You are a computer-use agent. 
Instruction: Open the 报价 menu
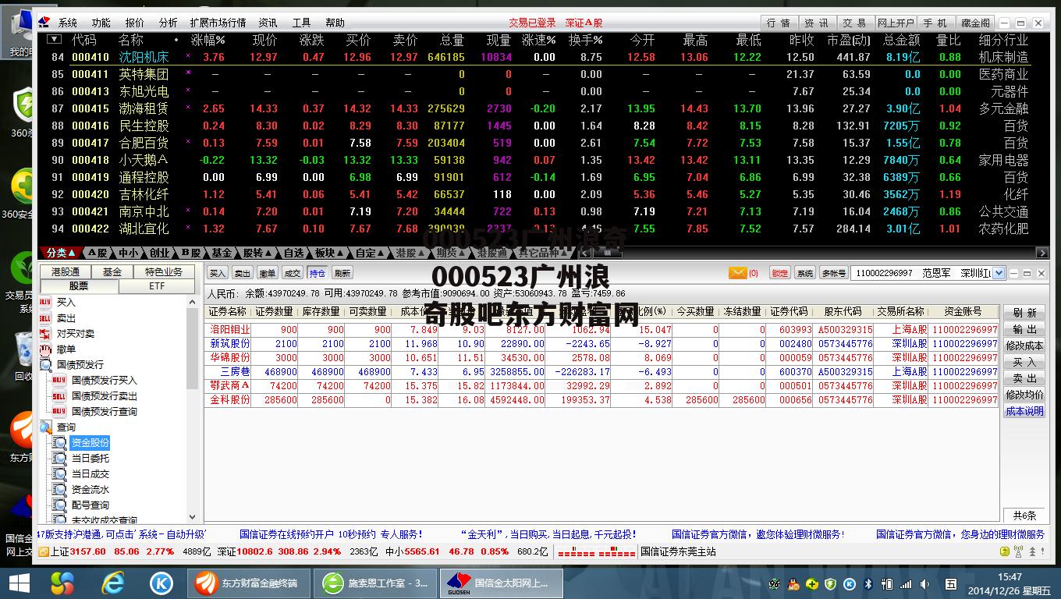pyautogui.click(x=135, y=23)
